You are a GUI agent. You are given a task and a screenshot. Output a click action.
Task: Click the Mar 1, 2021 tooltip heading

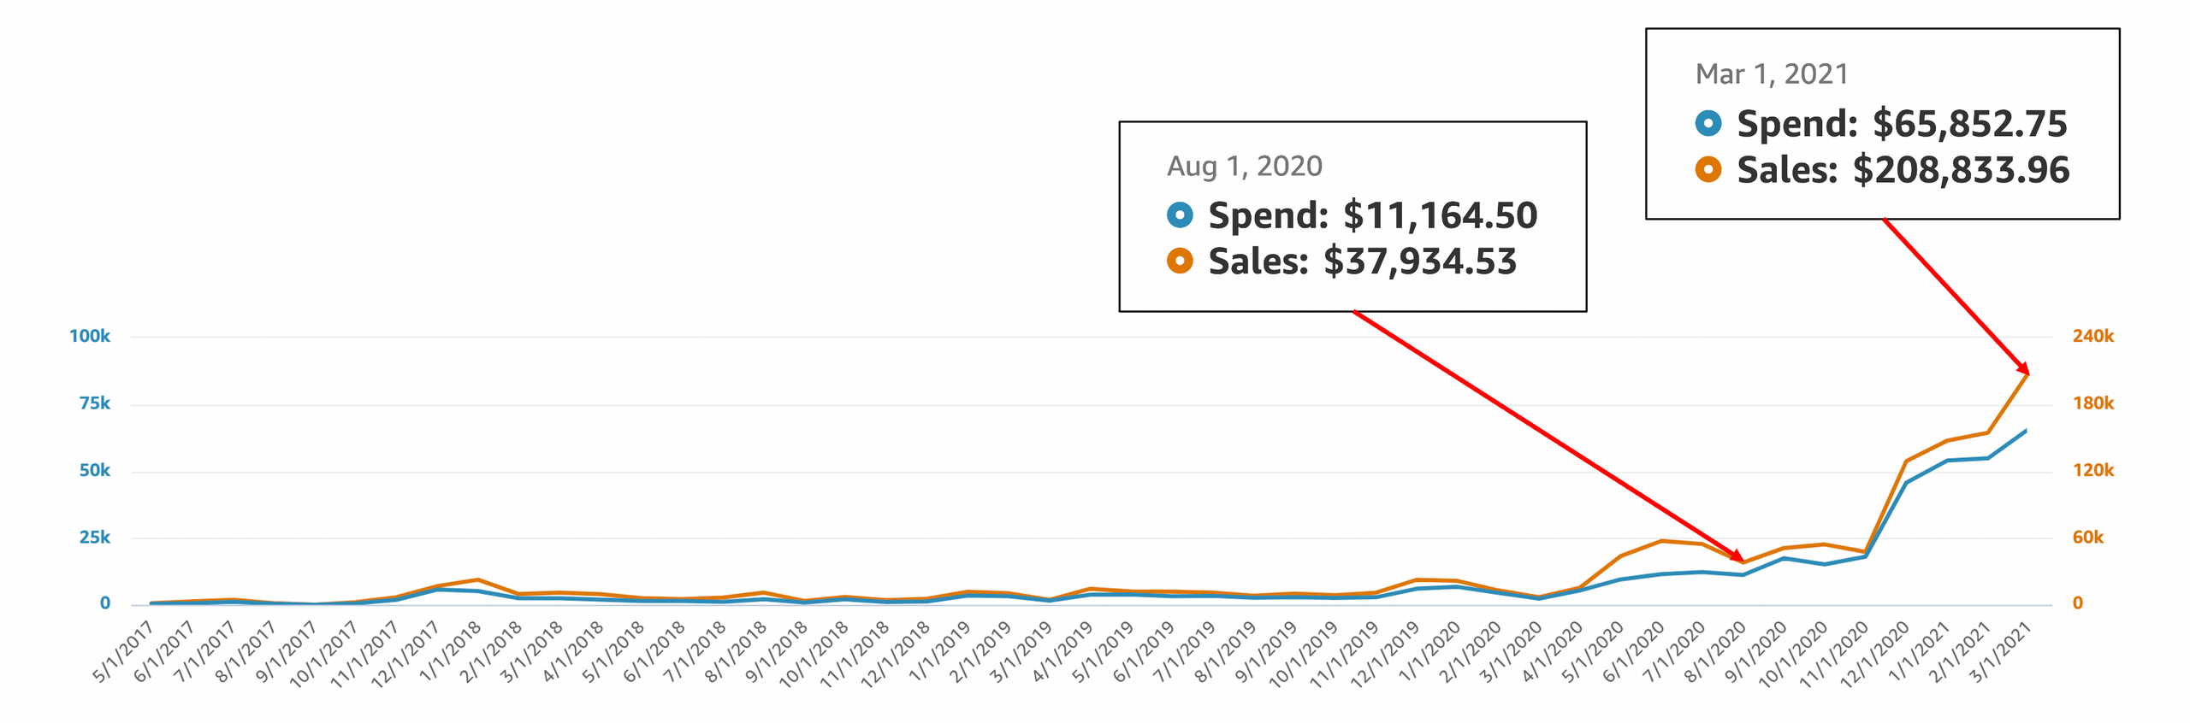pos(1772,74)
